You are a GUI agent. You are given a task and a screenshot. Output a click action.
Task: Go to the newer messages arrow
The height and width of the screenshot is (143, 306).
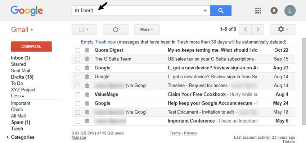(x=245, y=29)
